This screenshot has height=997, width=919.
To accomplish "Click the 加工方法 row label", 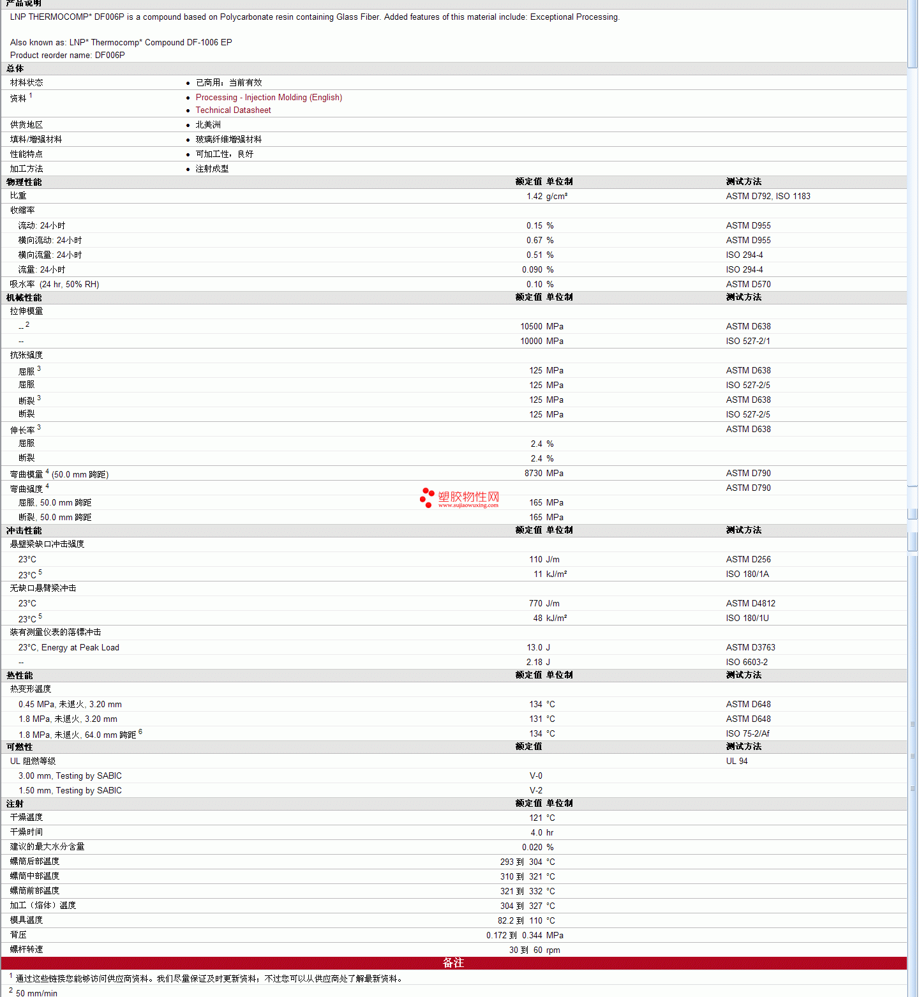I will point(27,169).
